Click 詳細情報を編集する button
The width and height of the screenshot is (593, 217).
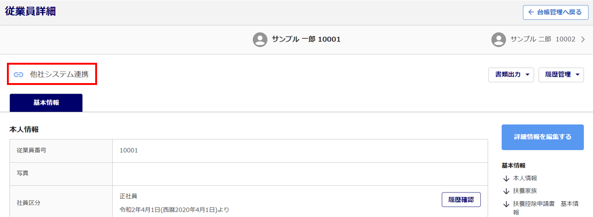543,137
